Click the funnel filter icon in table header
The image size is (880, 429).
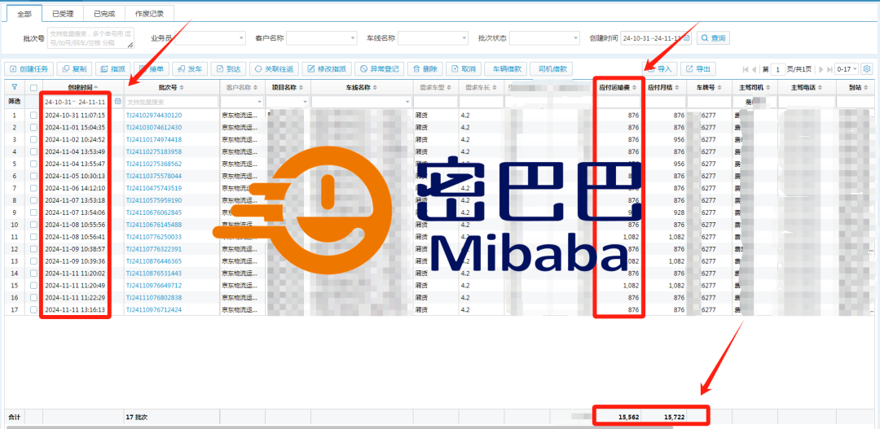14,87
